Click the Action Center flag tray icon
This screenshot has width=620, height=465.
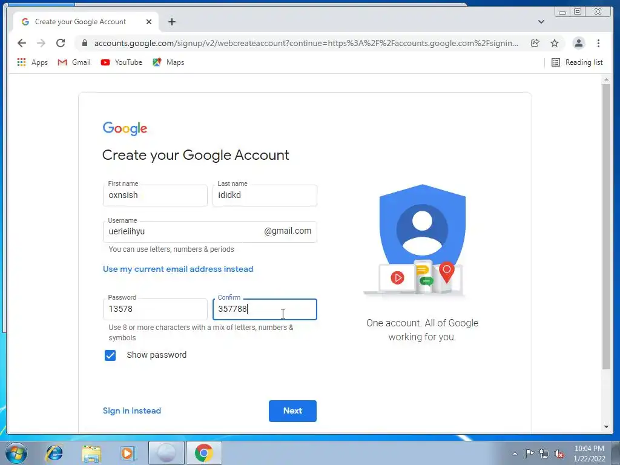tap(529, 453)
